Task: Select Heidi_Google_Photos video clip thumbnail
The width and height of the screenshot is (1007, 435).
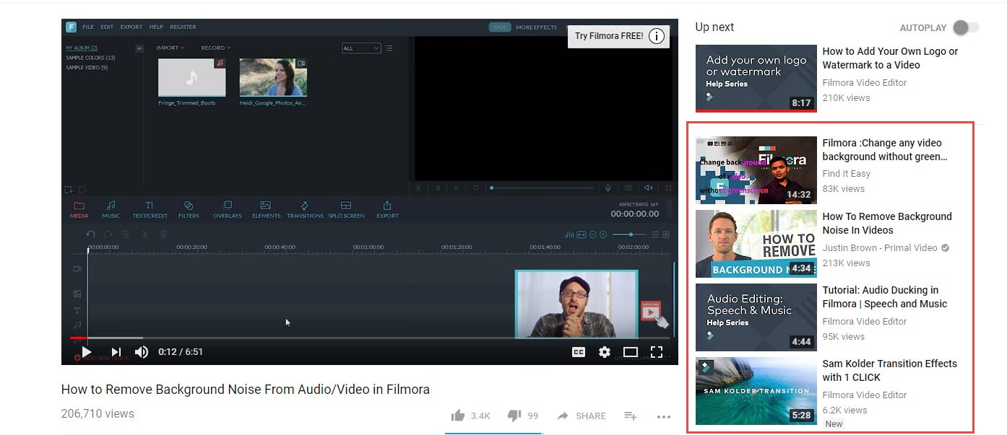Action: point(273,78)
